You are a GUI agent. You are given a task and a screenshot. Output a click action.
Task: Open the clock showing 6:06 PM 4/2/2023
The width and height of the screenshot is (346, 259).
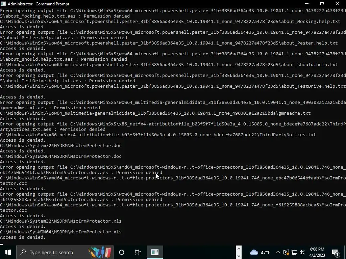[317, 252]
